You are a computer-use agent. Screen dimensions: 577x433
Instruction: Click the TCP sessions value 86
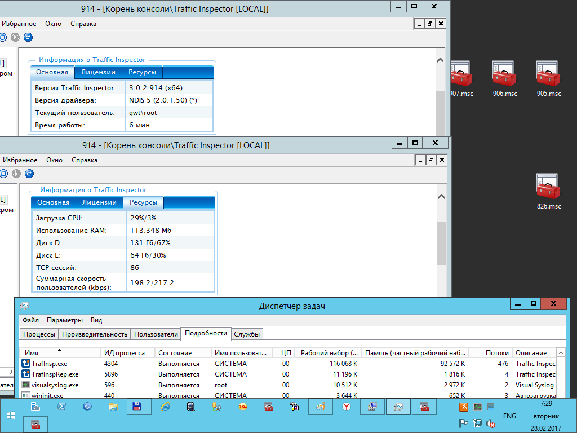click(x=135, y=268)
